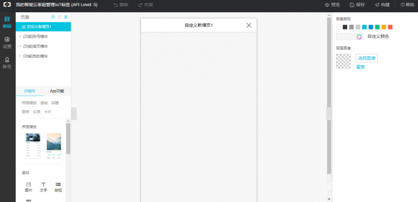This screenshot has height=202, width=418.
Task: Click the 自定义新增页1 title in phone preview
Action: click(198, 25)
